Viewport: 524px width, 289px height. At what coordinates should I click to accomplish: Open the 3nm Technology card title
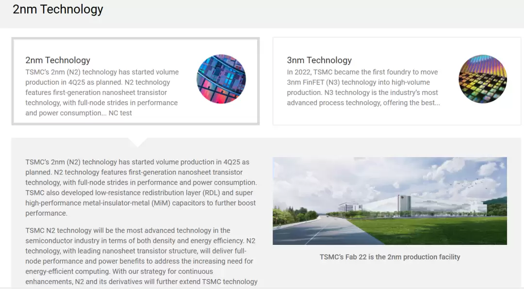(x=319, y=60)
